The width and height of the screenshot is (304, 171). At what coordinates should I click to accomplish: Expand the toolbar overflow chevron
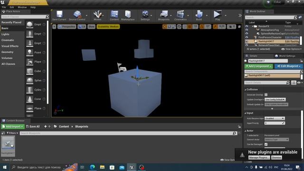tap(240, 16)
